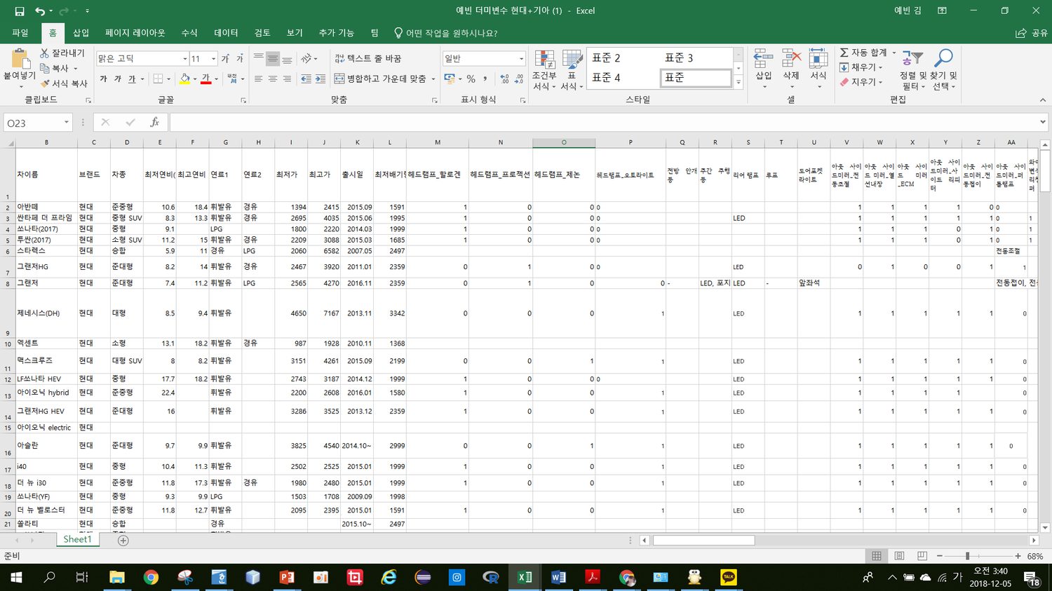Save the workbook with the floppy disk icon
The width and height of the screenshot is (1052, 591).
point(20,11)
